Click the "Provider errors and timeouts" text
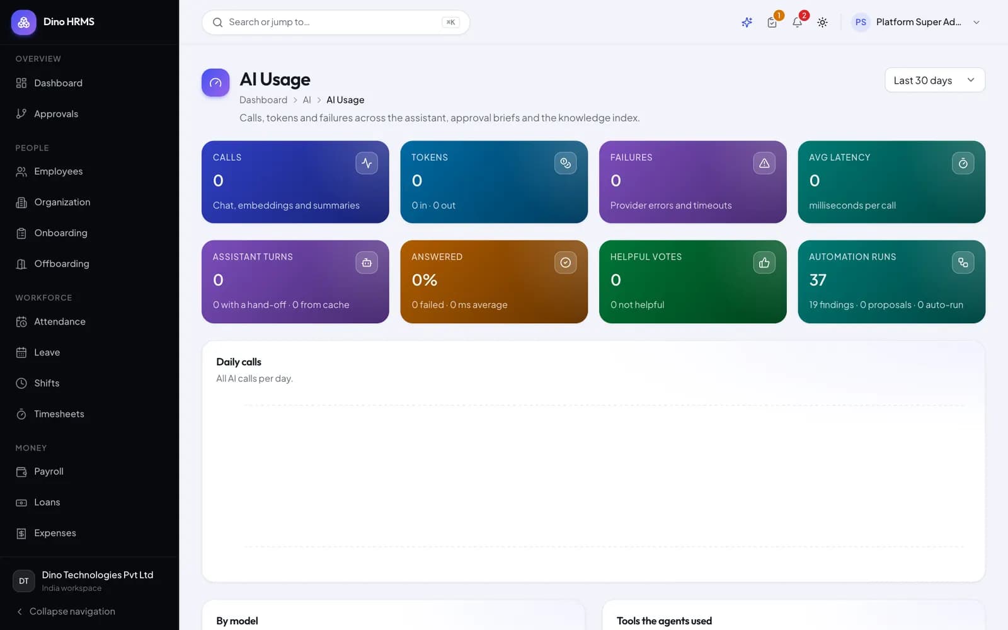 pyautogui.click(x=671, y=205)
